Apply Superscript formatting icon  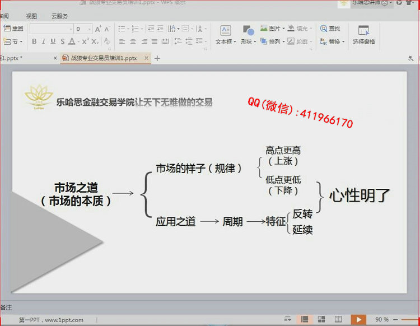click(85, 41)
